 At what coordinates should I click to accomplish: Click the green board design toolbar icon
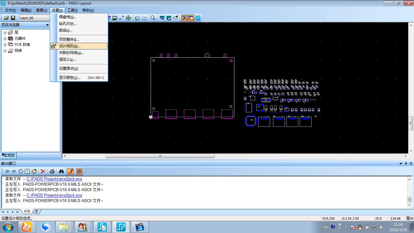[x=115, y=18]
